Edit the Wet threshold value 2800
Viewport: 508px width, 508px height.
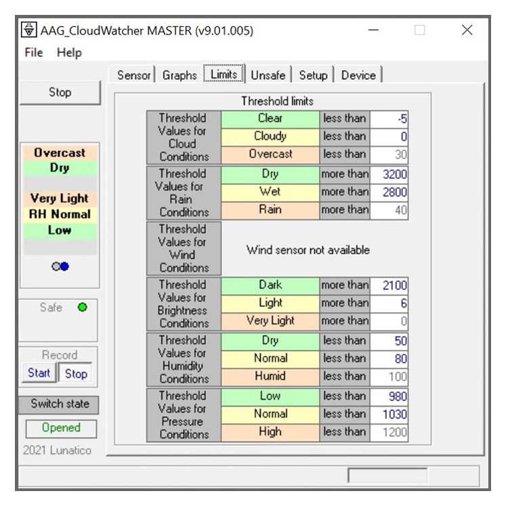(389, 192)
